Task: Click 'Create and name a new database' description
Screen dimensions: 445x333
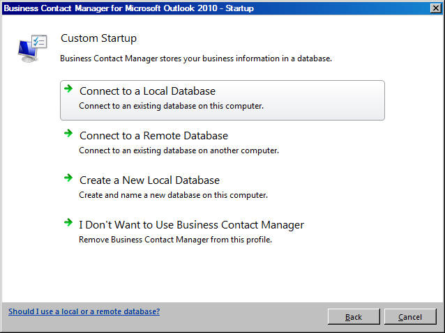Action: [173, 195]
